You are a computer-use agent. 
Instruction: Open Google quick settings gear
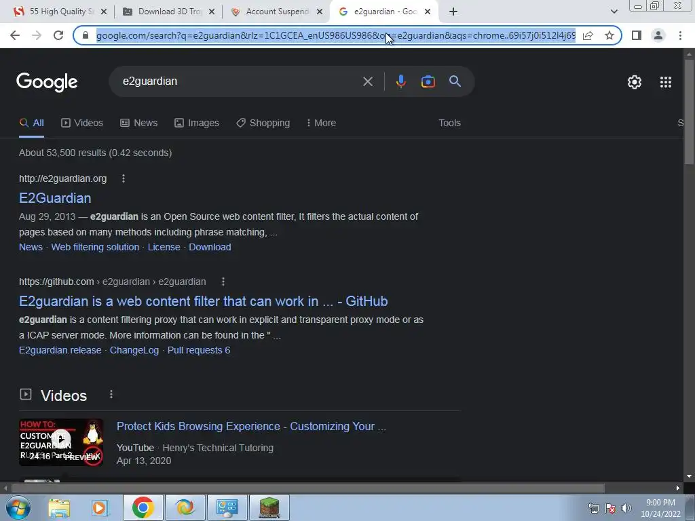click(635, 82)
